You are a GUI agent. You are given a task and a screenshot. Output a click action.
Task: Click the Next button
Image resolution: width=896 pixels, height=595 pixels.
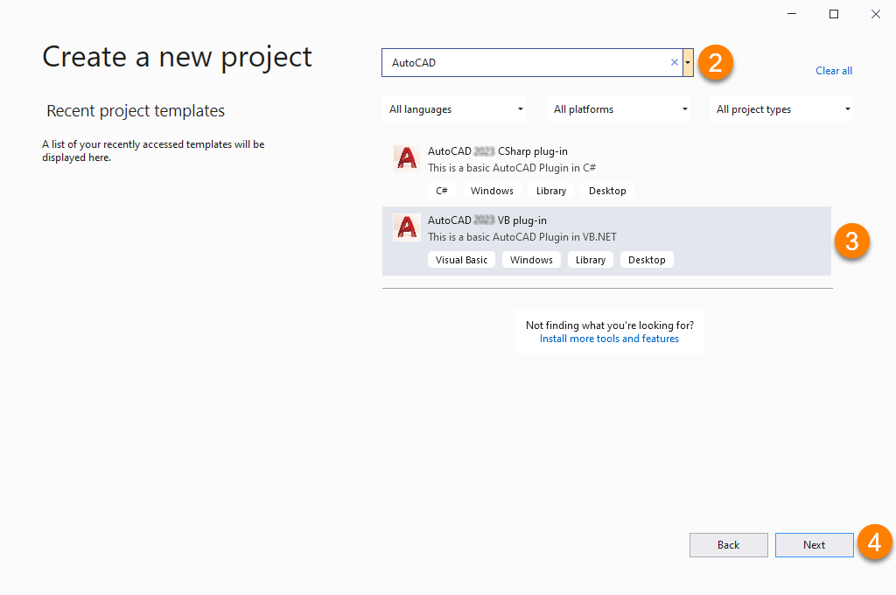tap(814, 545)
